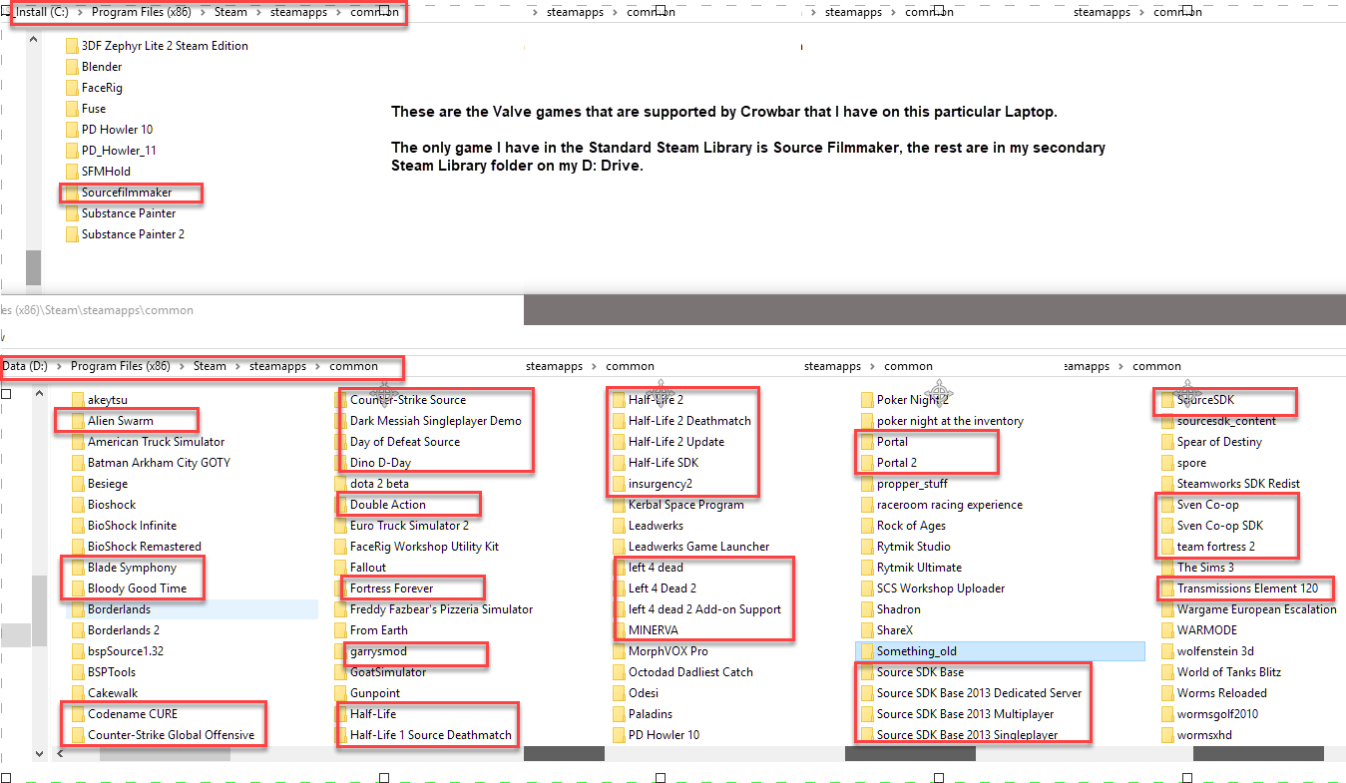1346x783 pixels.
Task: Select the "BioShock Infinite" folder name
Action: click(x=132, y=526)
